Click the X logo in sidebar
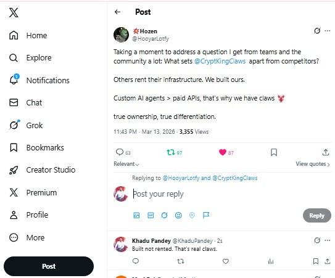 tap(14, 12)
